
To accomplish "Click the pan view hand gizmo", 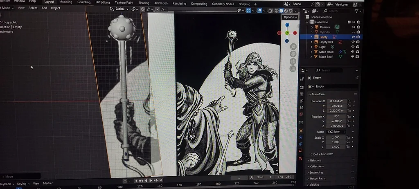I will tap(293, 54).
